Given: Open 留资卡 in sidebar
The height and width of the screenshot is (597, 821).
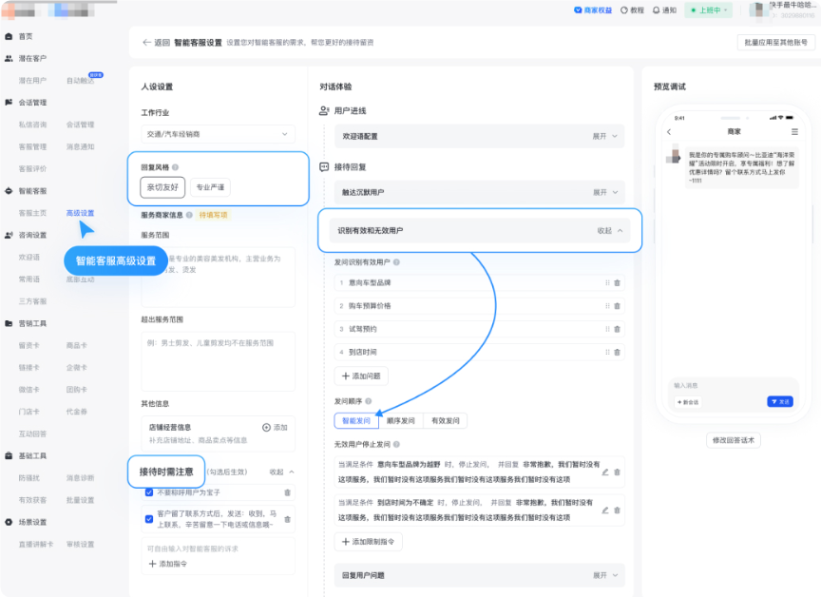Looking at the screenshot, I should coord(29,346).
